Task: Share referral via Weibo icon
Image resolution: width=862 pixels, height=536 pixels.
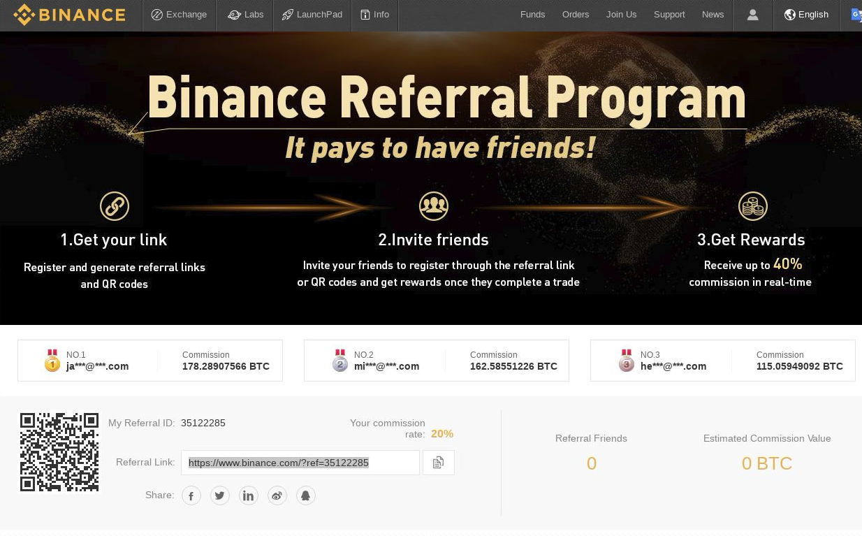Action: [277, 495]
